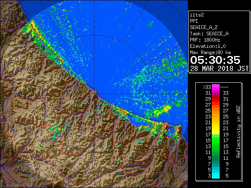Click the Reflectivity in dBZ axis label
This screenshot has height=188, width=251.
(238, 132)
